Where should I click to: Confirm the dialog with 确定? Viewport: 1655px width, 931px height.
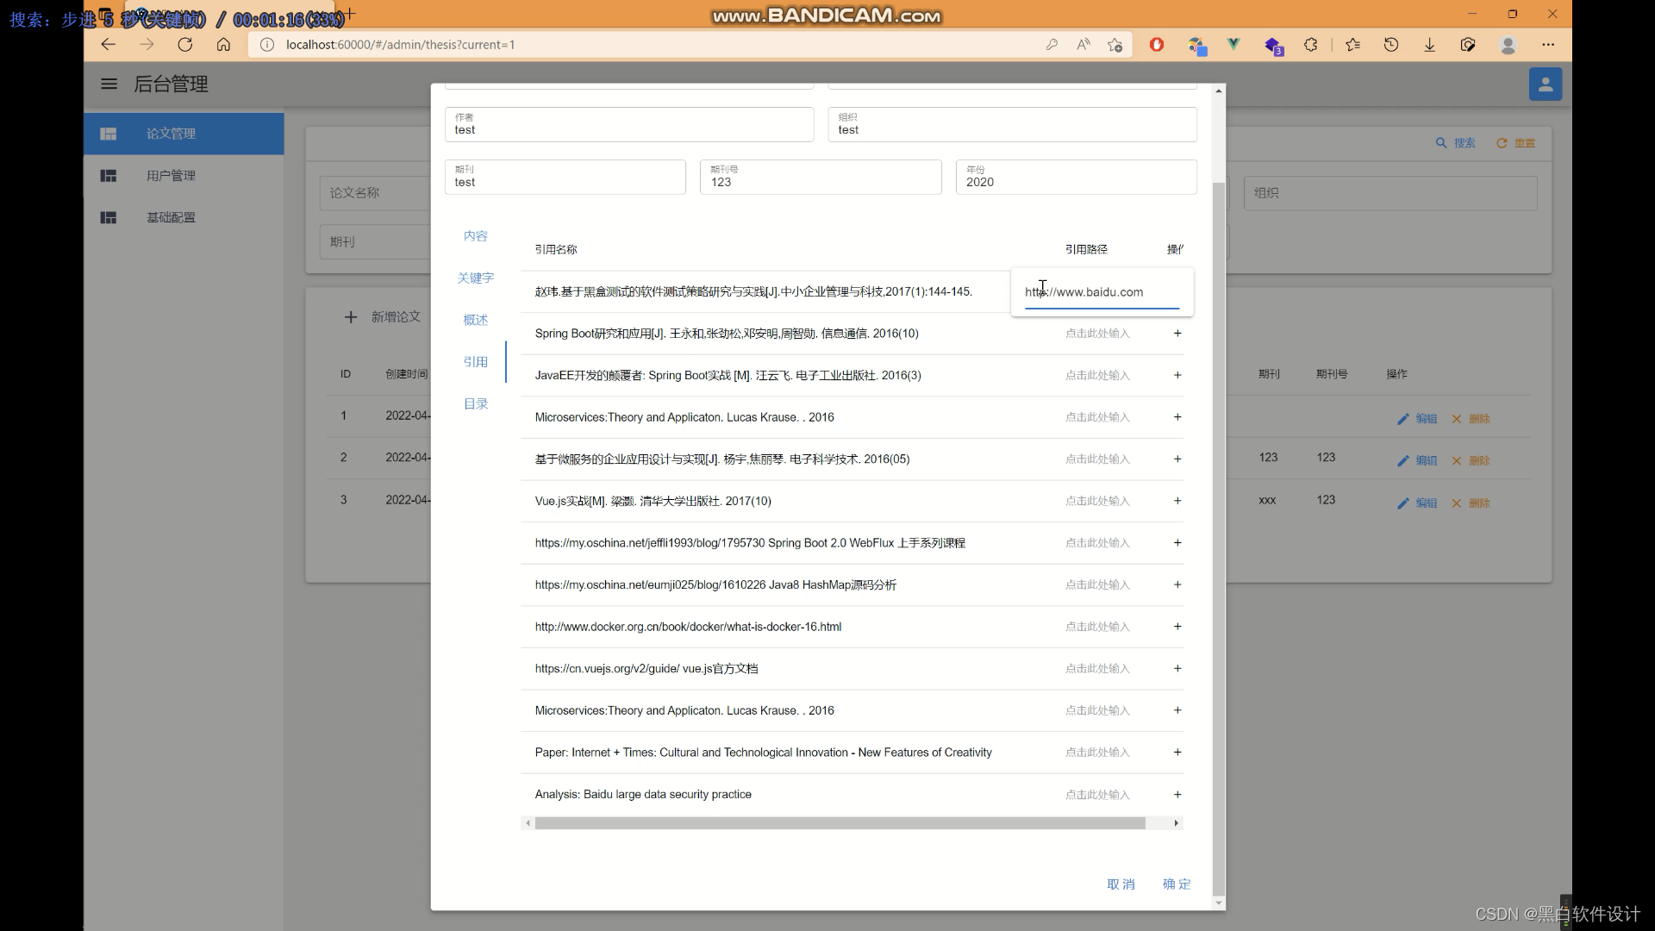[1176, 884]
